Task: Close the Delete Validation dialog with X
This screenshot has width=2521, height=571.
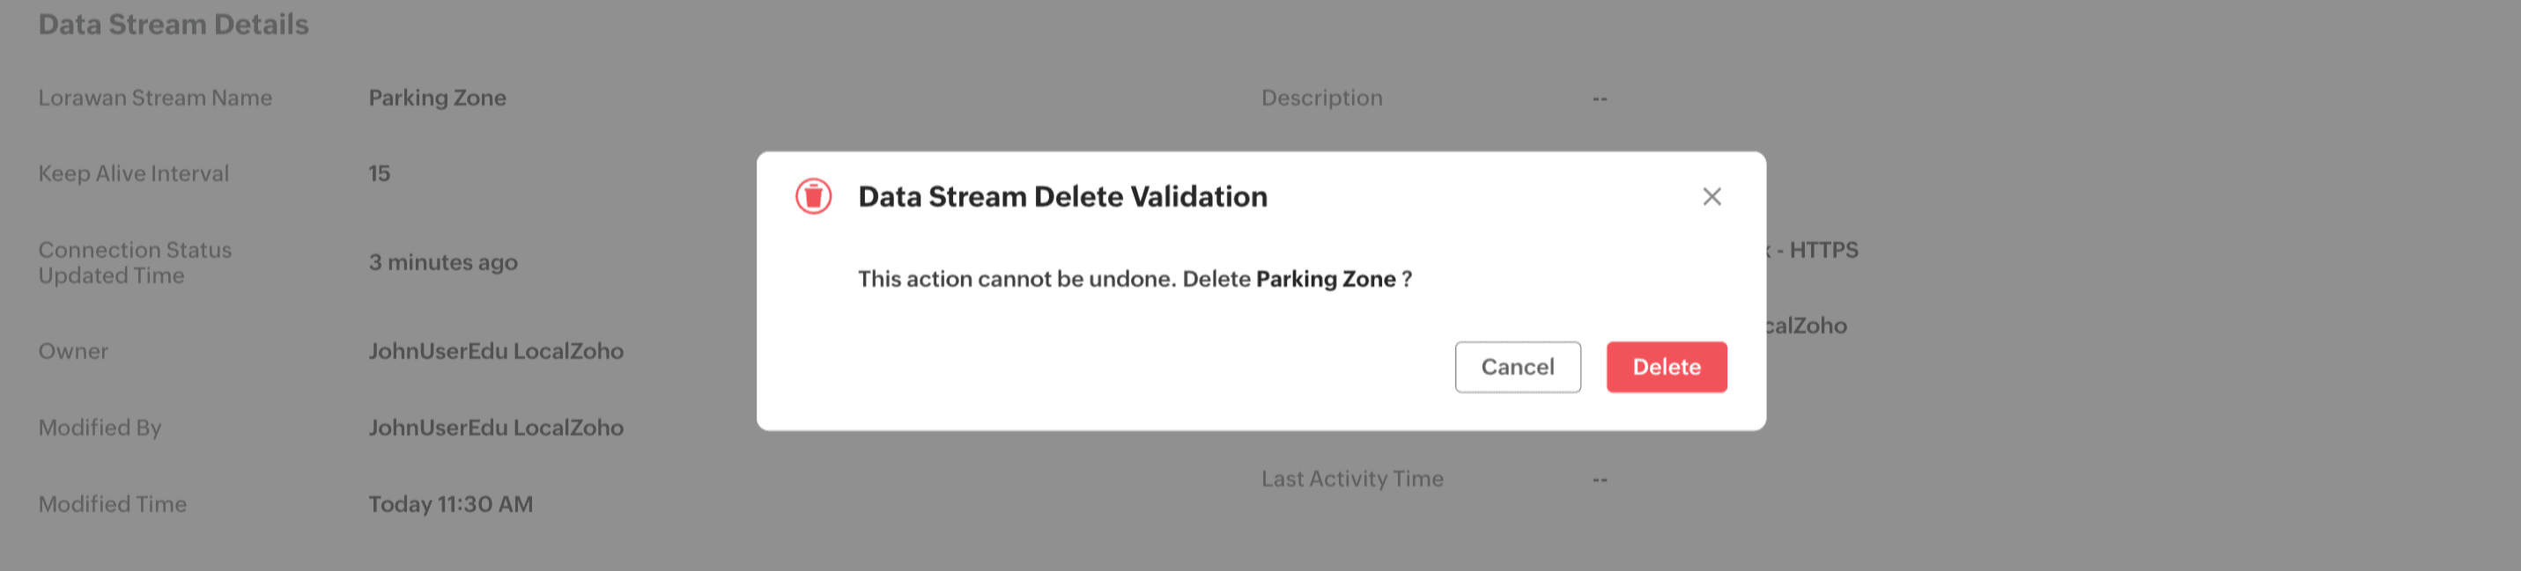Action: coord(1711,196)
